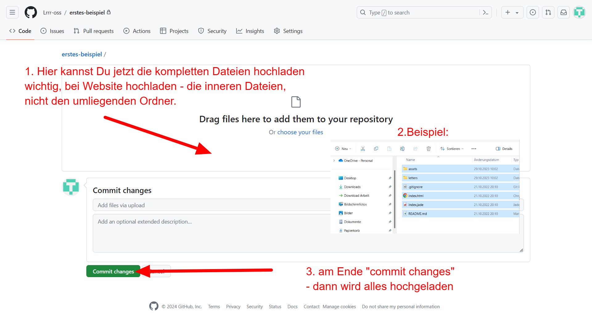Click the GitHub logo homepage icon
This screenshot has width=592, height=327.
(31, 12)
